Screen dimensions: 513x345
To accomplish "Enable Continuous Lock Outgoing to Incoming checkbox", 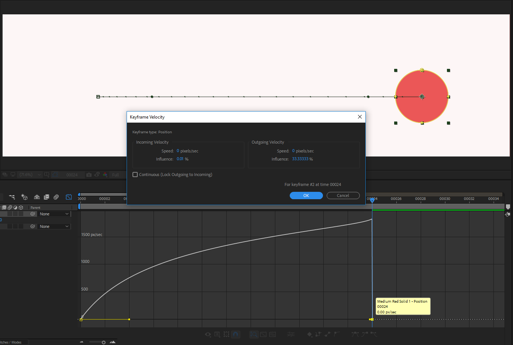I will click(135, 175).
